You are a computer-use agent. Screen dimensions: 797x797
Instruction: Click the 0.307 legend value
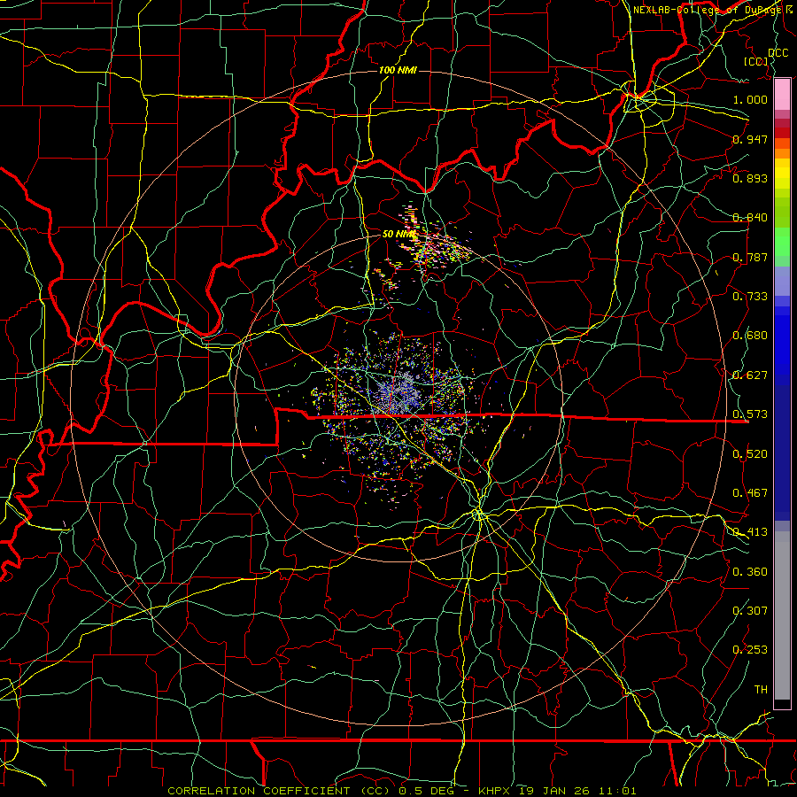pos(750,611)
